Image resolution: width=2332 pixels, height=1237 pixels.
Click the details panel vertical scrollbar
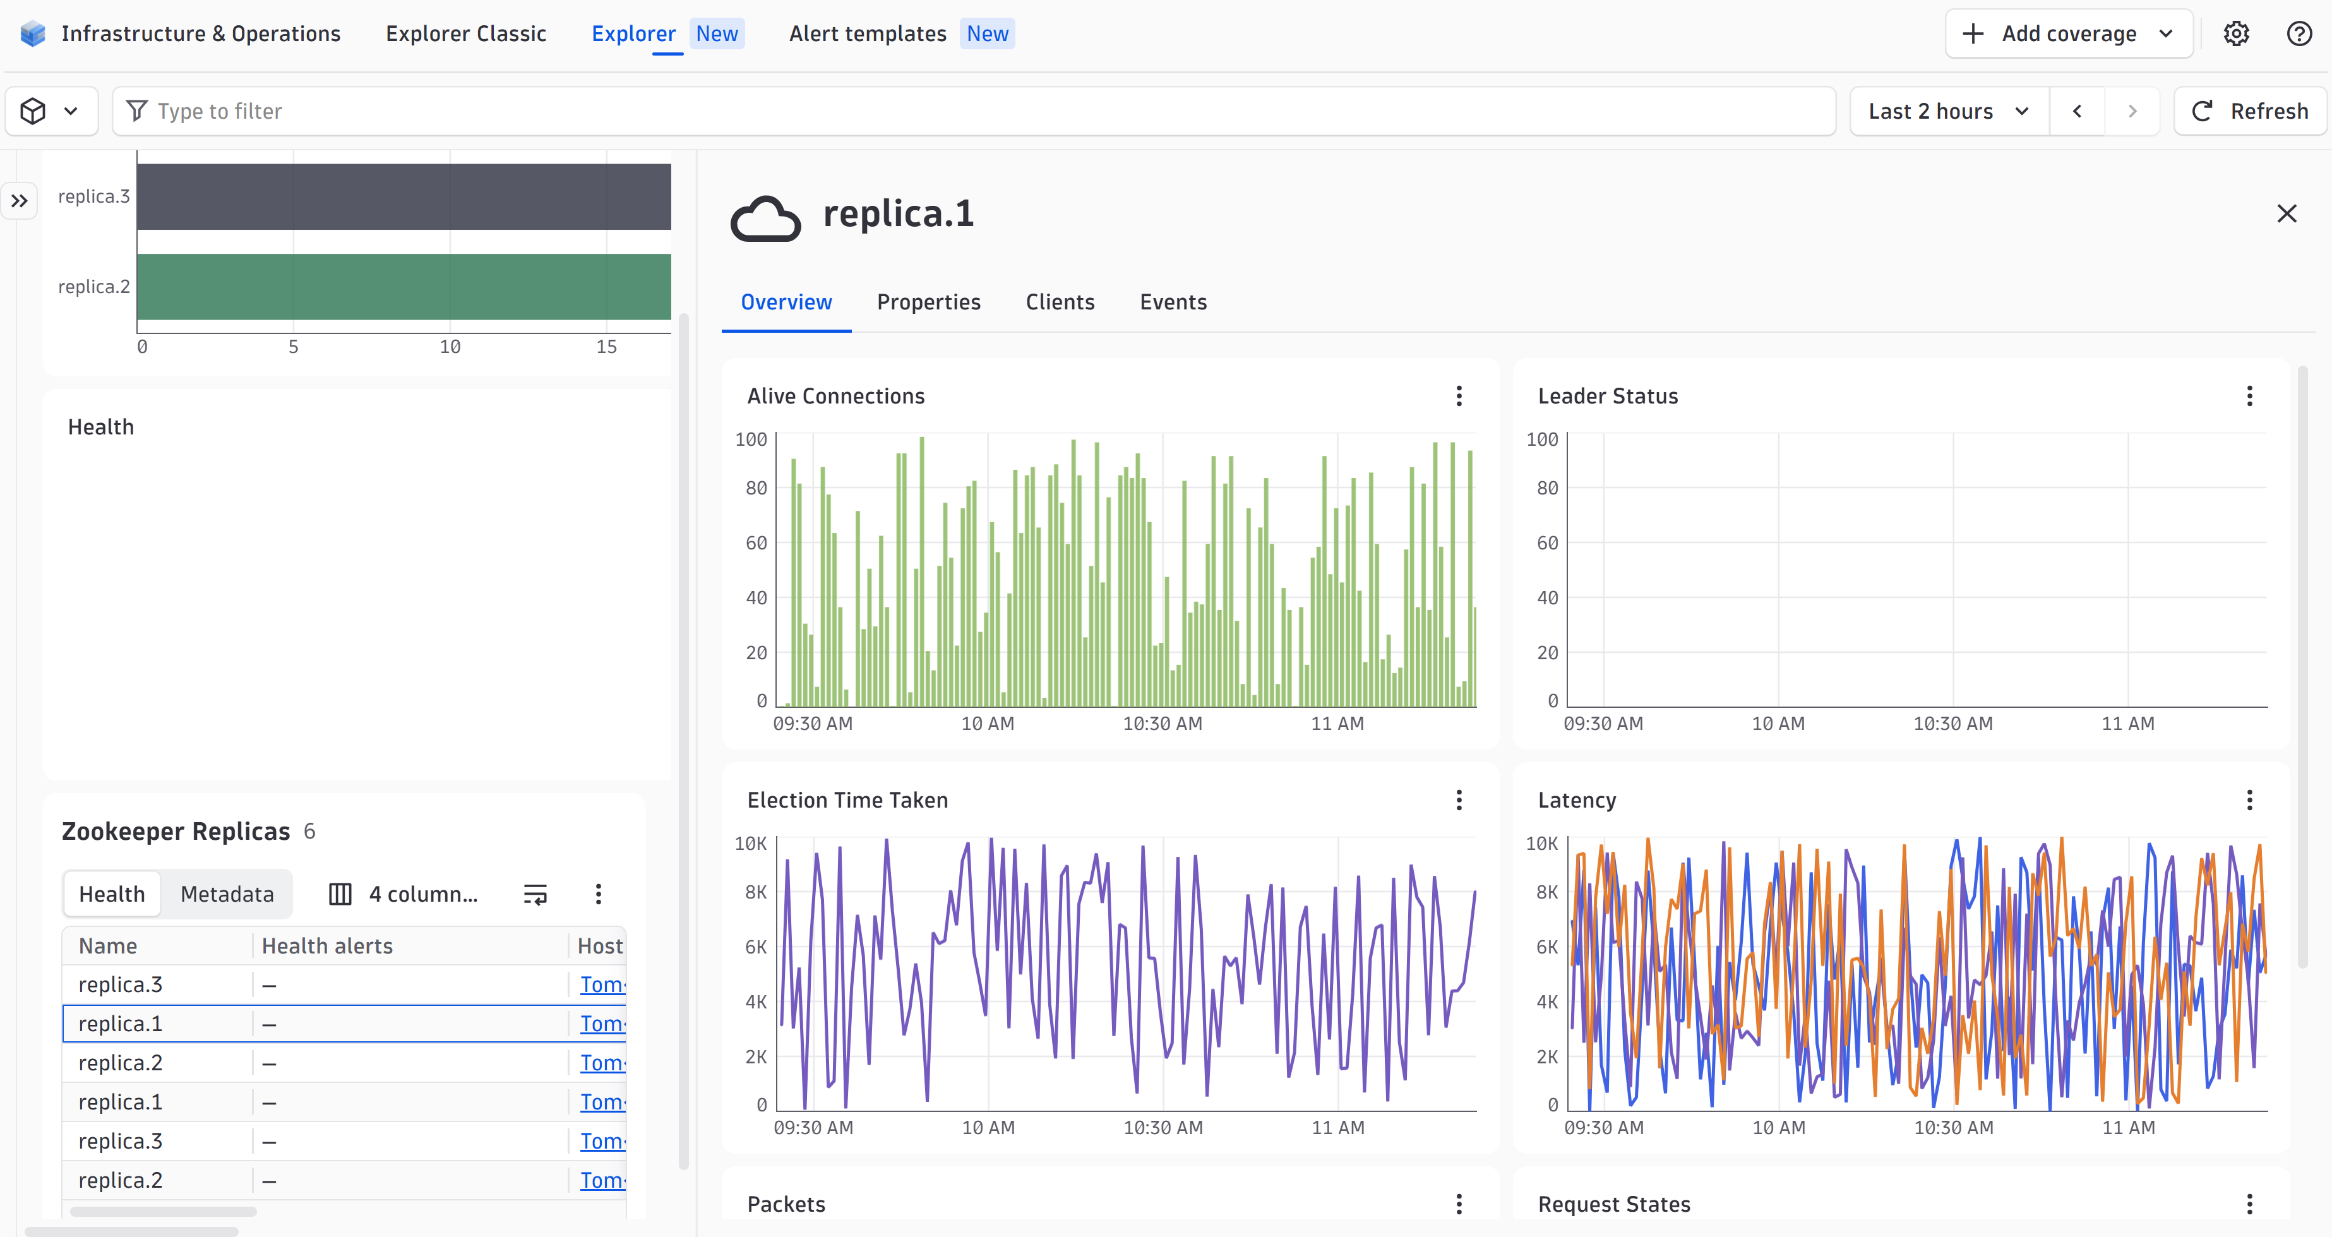(x=2302, y=667)
